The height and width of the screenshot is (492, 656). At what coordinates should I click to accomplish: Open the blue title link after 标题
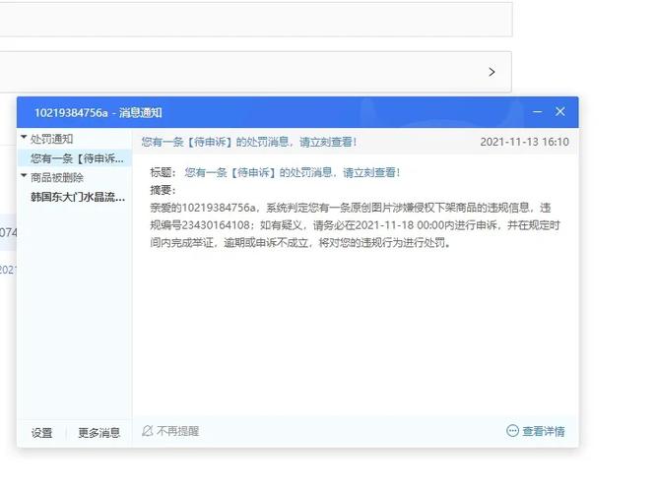click(293, 172)
